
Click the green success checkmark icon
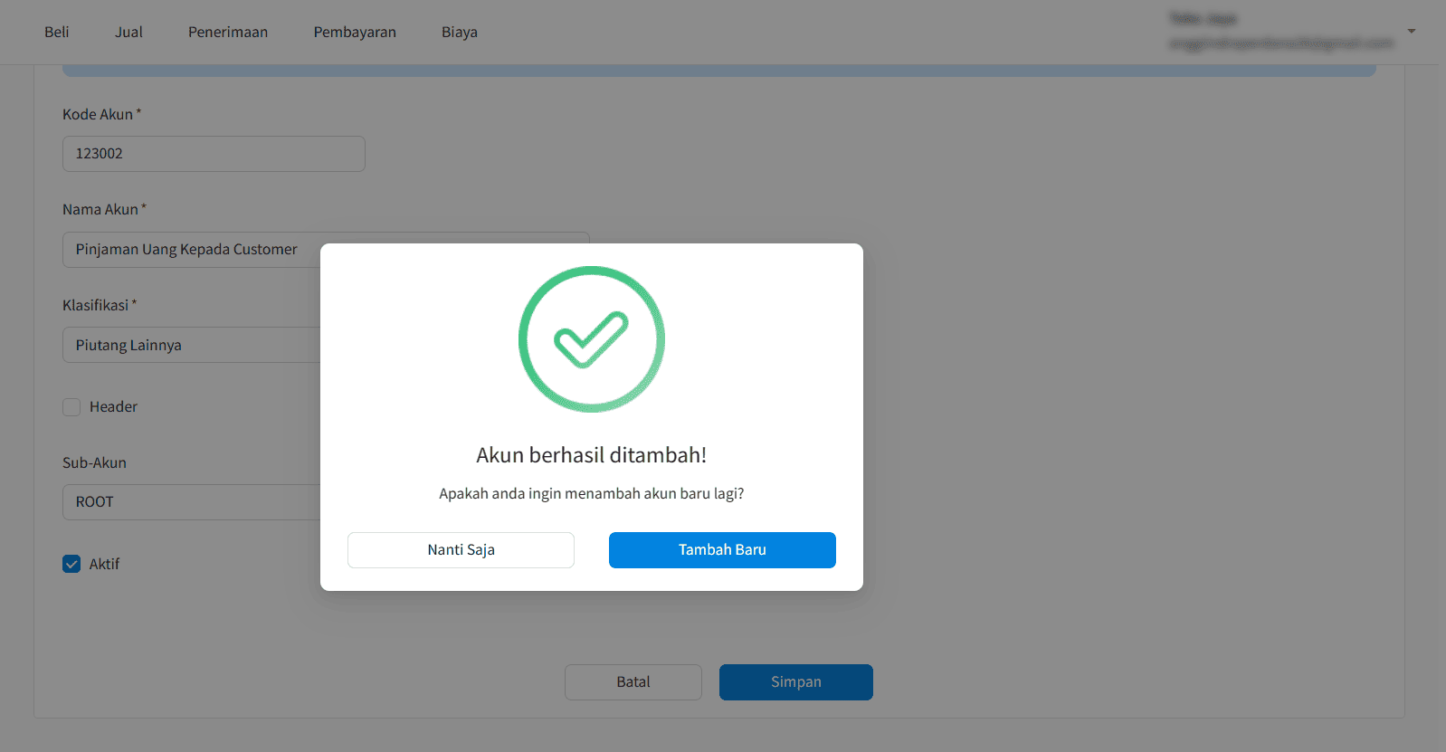pos(592,339)
